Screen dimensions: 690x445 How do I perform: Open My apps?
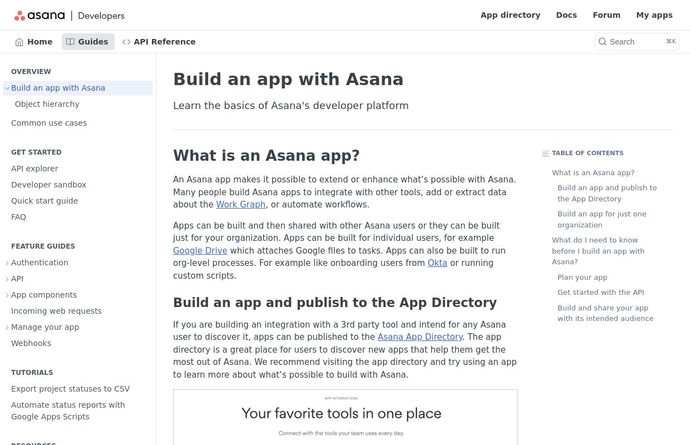pyautogui.click(x=654, y=15)
